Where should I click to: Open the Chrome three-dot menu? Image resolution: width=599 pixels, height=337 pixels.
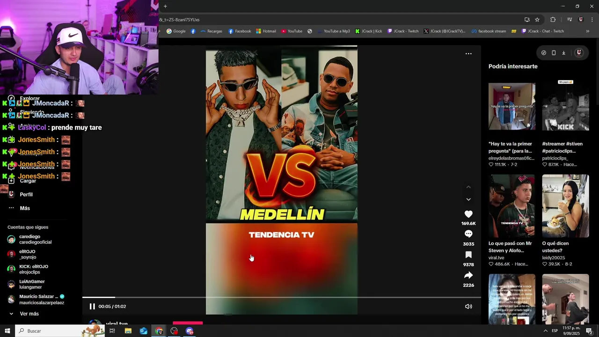click(x=592, y=20)
